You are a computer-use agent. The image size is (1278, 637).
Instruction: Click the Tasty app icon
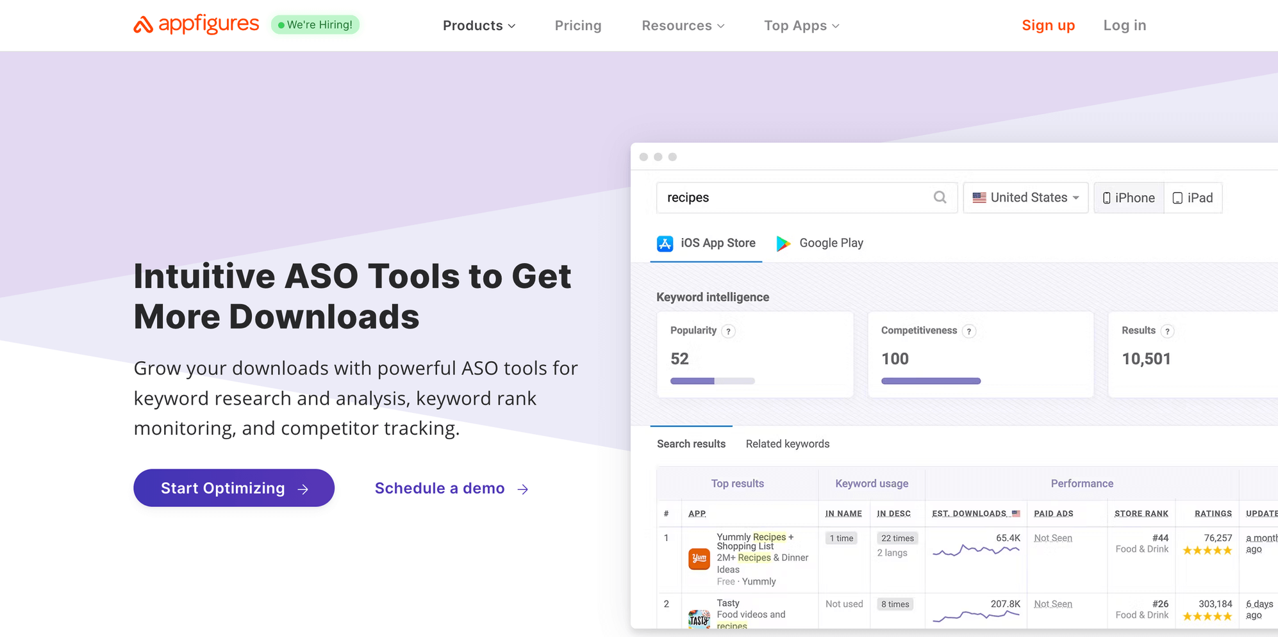pyautogui.click(x=699, y=619)
